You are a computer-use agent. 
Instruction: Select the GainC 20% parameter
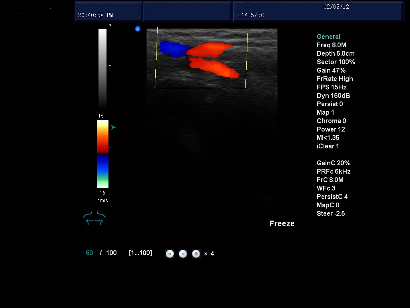(334, 163)
